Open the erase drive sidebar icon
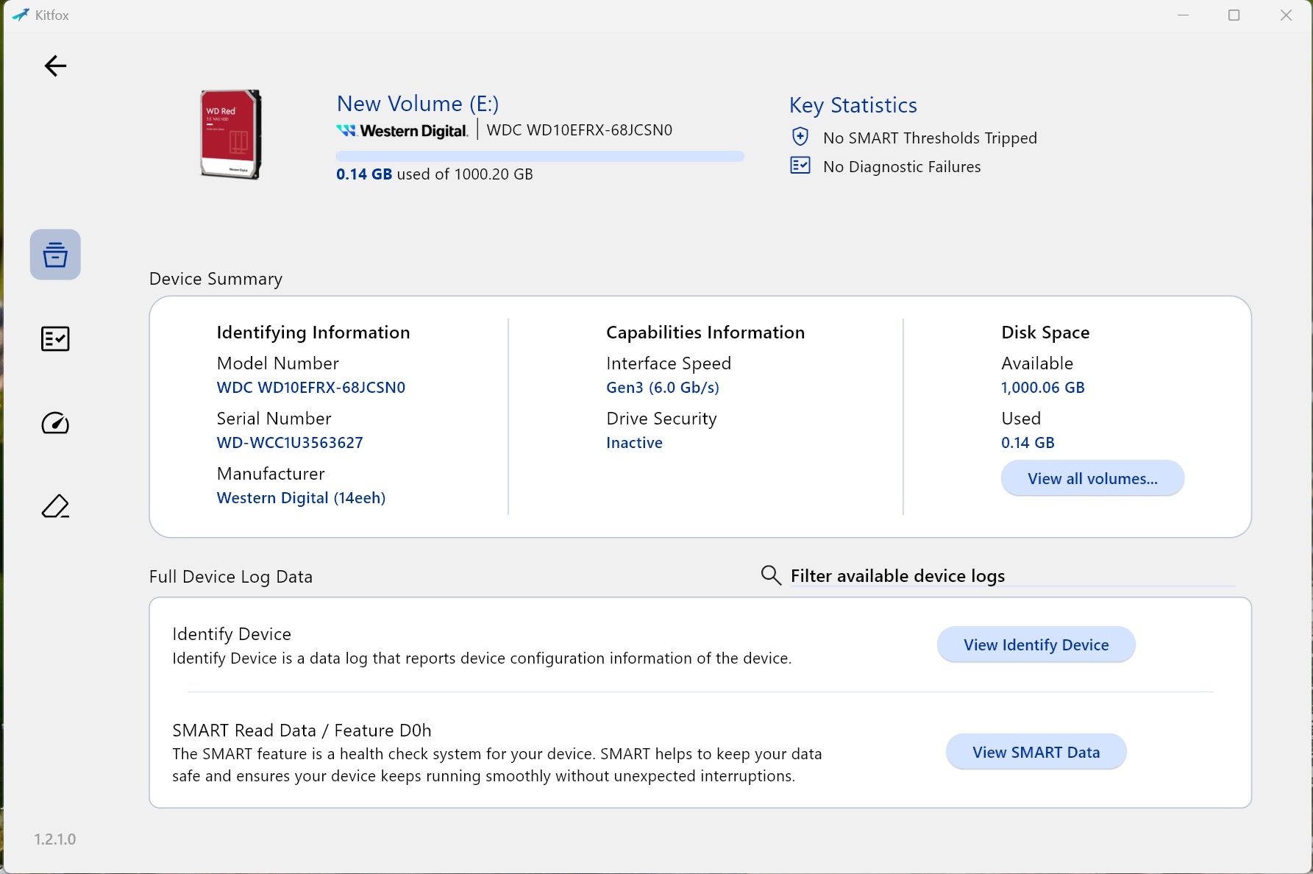Image resolution: width=1313 pixels, height=874 pixels. tap(55, 506)
